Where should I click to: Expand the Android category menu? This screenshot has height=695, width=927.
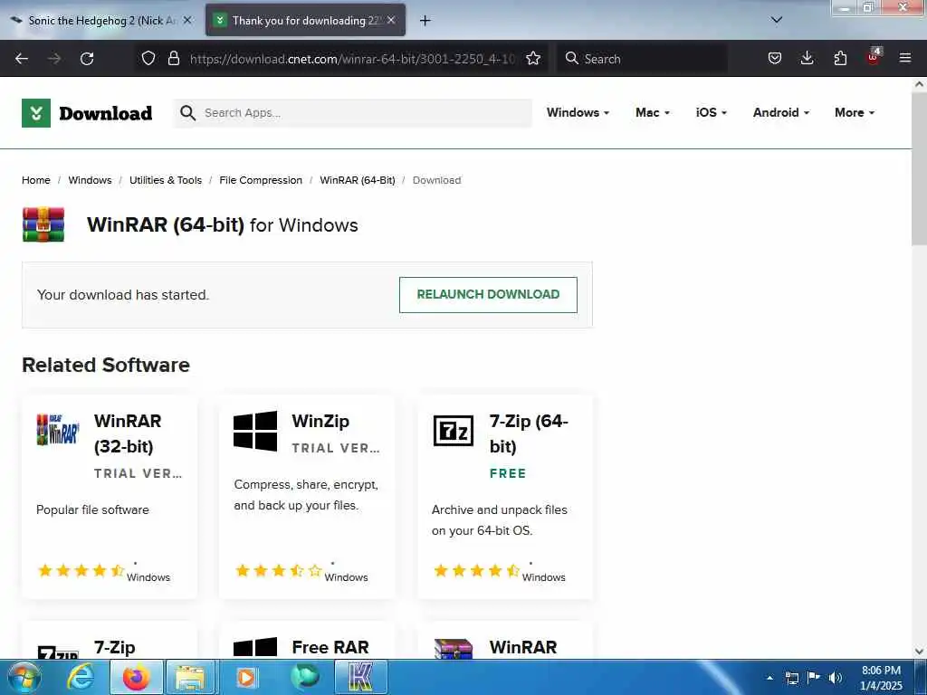click(781, 112)
